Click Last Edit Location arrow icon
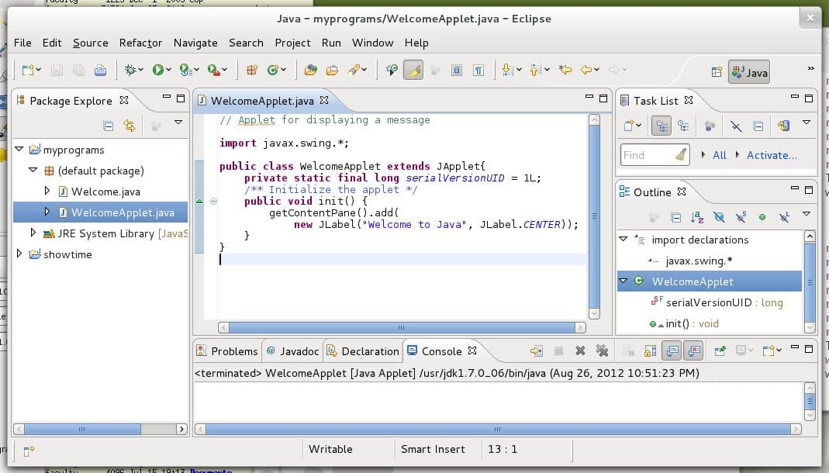 tap(565, 70)
